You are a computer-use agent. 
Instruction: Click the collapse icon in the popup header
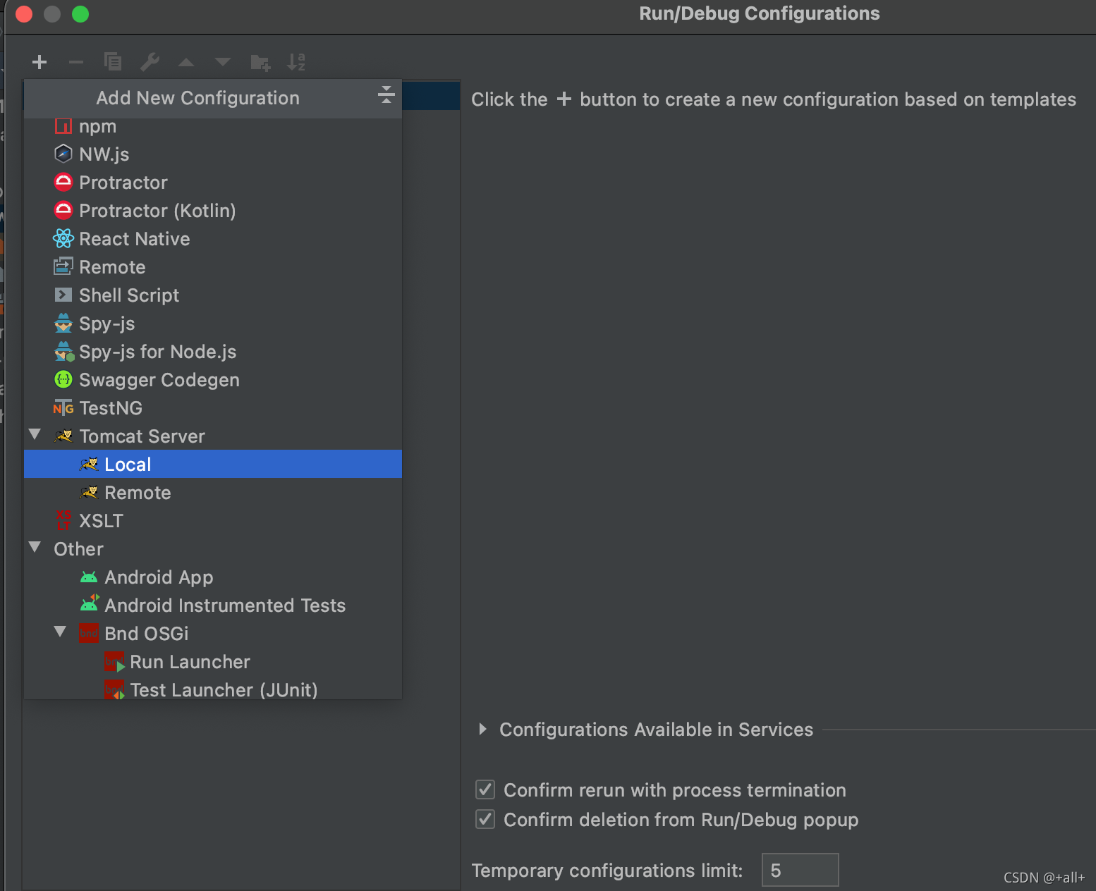[386, 94]
